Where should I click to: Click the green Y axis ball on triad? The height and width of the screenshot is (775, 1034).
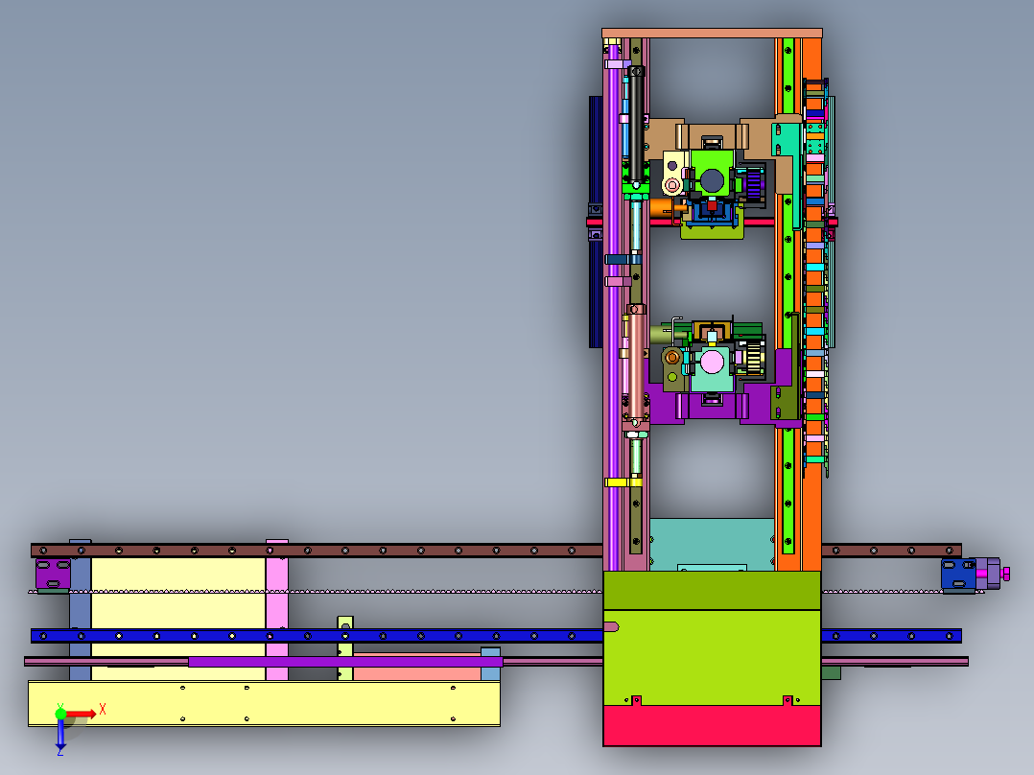pos(60,713)
